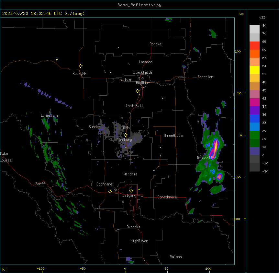279x273 pixels.
Task: Click the Base_Reflectivity title text
Action: pyautogui.click(x=139, y=5)
